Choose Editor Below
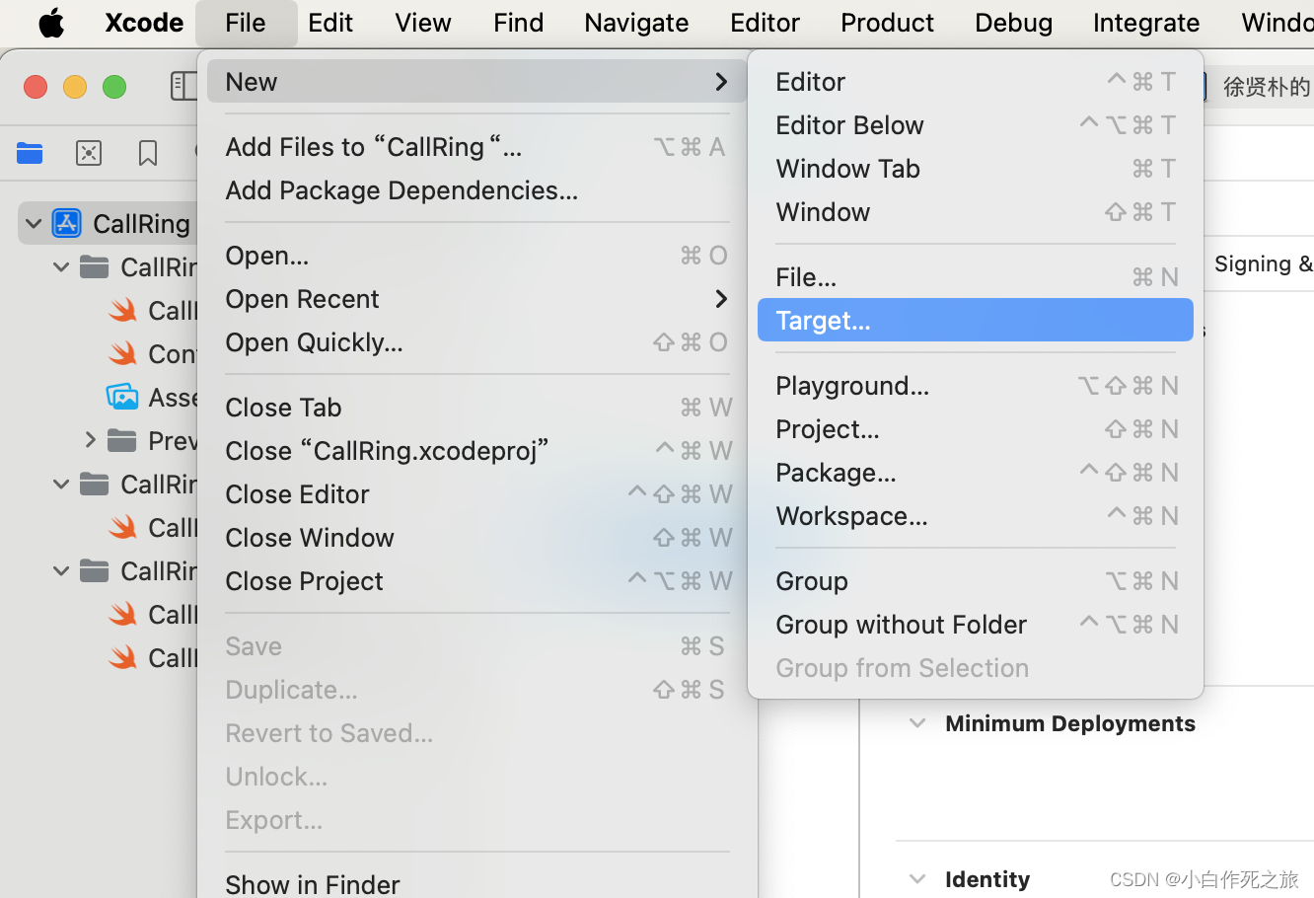The image size is (1314, 898). [x=976, y=125]
